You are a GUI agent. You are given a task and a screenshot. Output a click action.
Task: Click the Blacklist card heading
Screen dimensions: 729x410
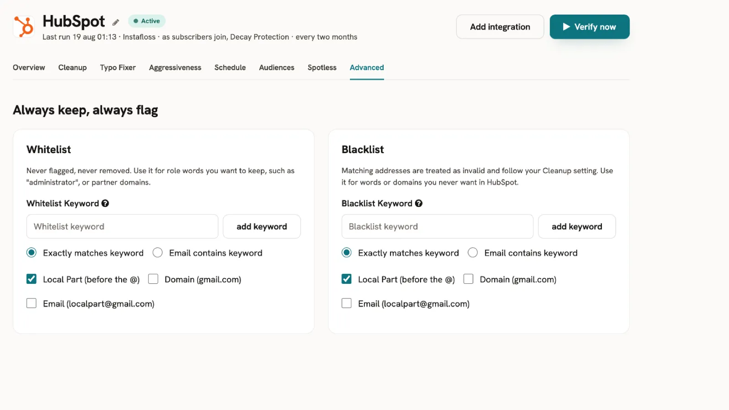tap(363, 149)
